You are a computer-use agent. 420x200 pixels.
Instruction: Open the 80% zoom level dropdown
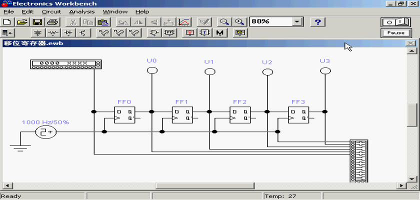298,22
